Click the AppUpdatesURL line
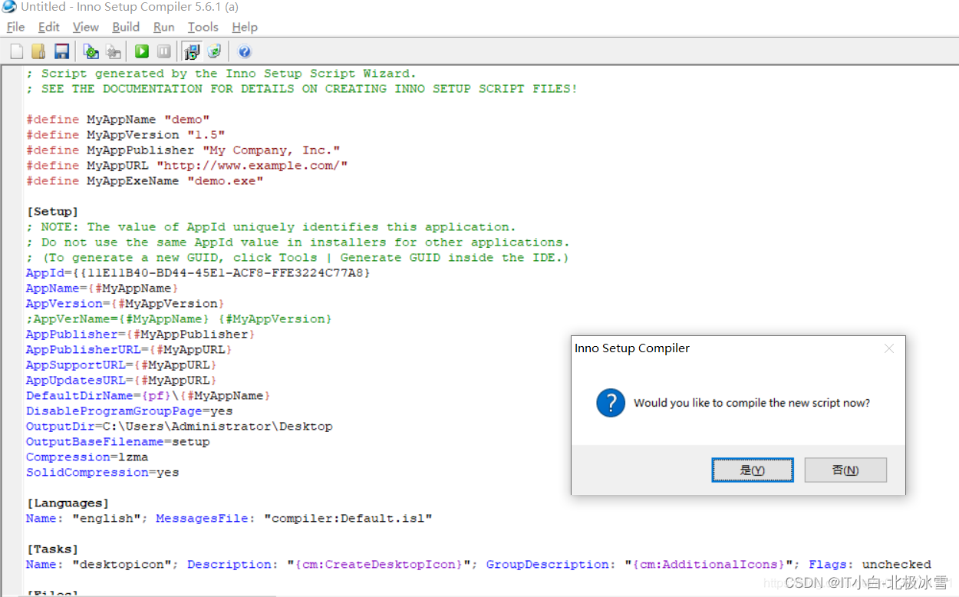Viewport: 959px width, 597px height. (x=121, y=381)
